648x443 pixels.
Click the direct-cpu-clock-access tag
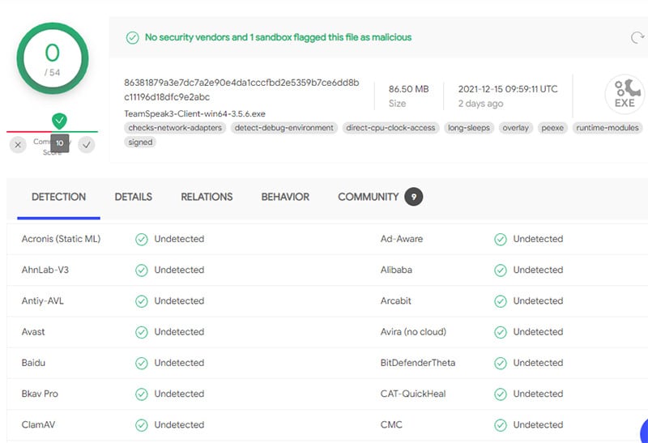(390, 128)
